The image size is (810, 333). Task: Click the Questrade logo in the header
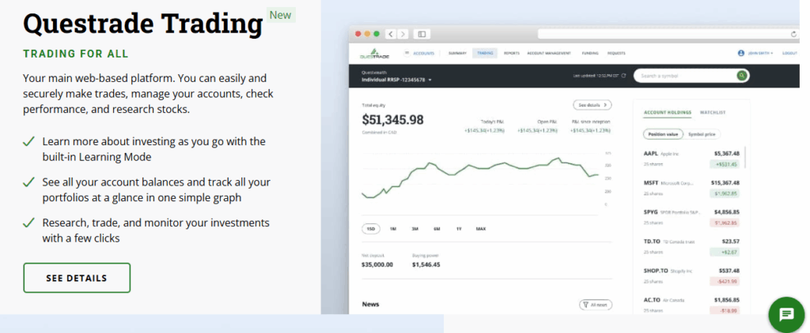click(x=375, y=53)
